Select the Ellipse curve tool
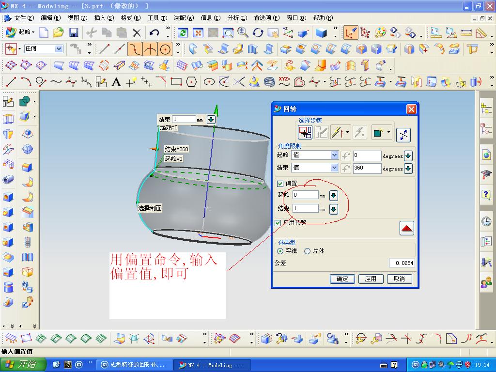496x372 pixels. tap(209, 82)
